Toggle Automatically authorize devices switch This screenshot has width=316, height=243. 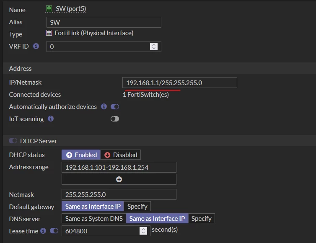click(115, 106)
